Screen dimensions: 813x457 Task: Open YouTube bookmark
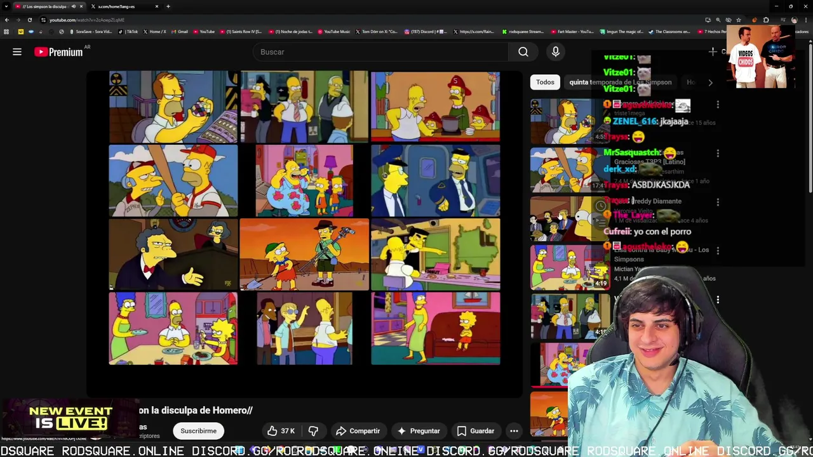[204, 32]
